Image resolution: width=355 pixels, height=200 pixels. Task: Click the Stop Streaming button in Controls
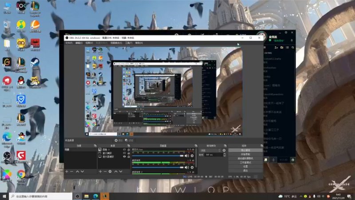(245, 150)
